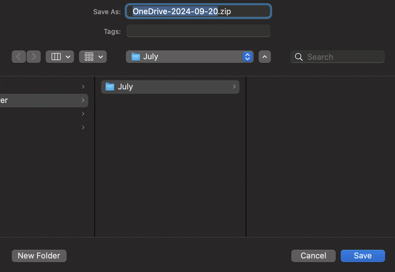Image resolution: width=395 pixels, height=272 pixels.
Task: Click the July folder icon in location popup
Action: tap(135, 57)
